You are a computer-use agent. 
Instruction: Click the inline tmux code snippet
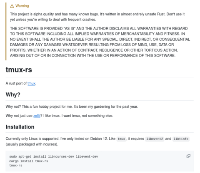tap(121, 139)
